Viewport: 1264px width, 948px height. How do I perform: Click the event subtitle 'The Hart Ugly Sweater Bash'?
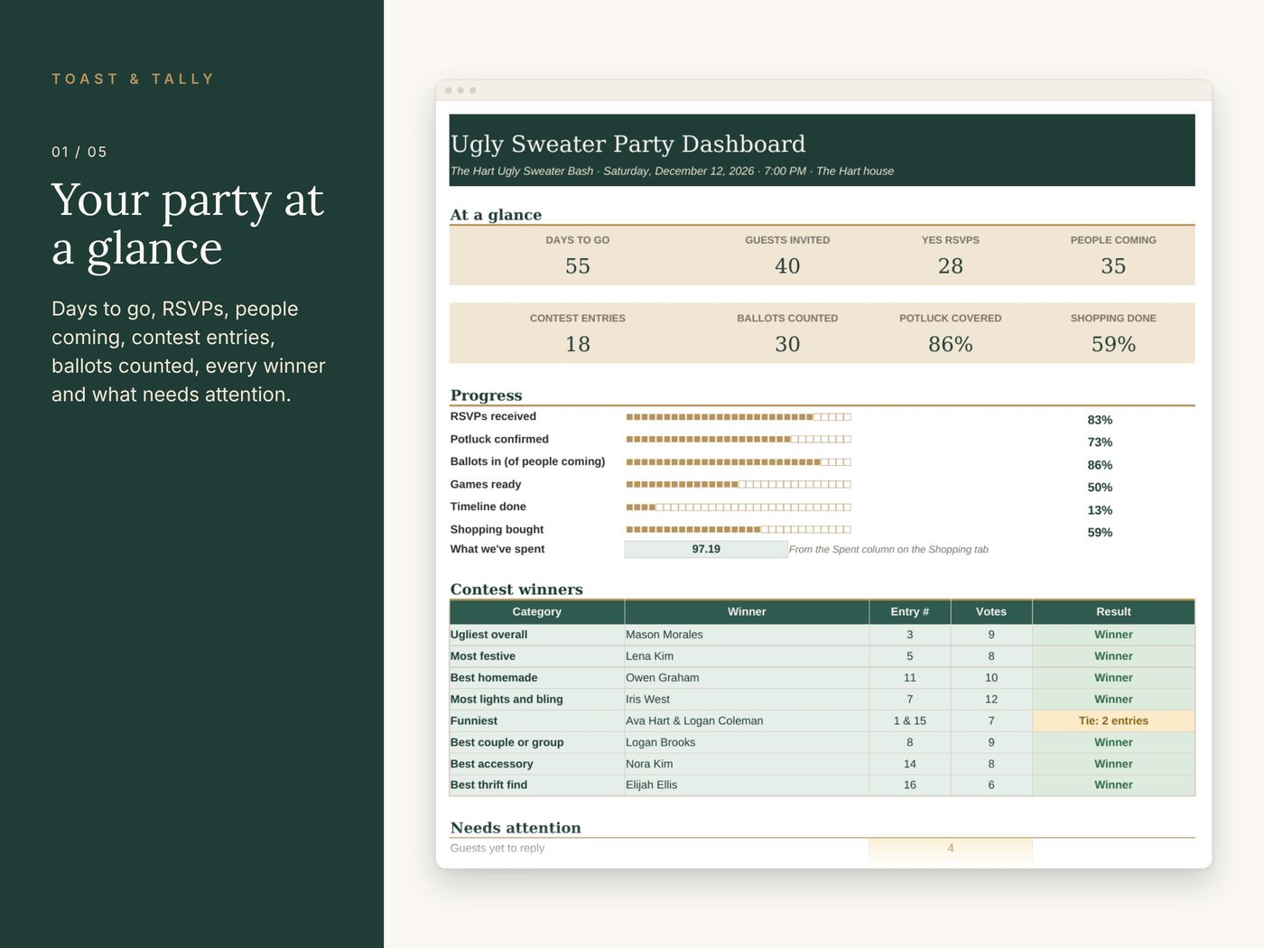(x=522, y=172)
